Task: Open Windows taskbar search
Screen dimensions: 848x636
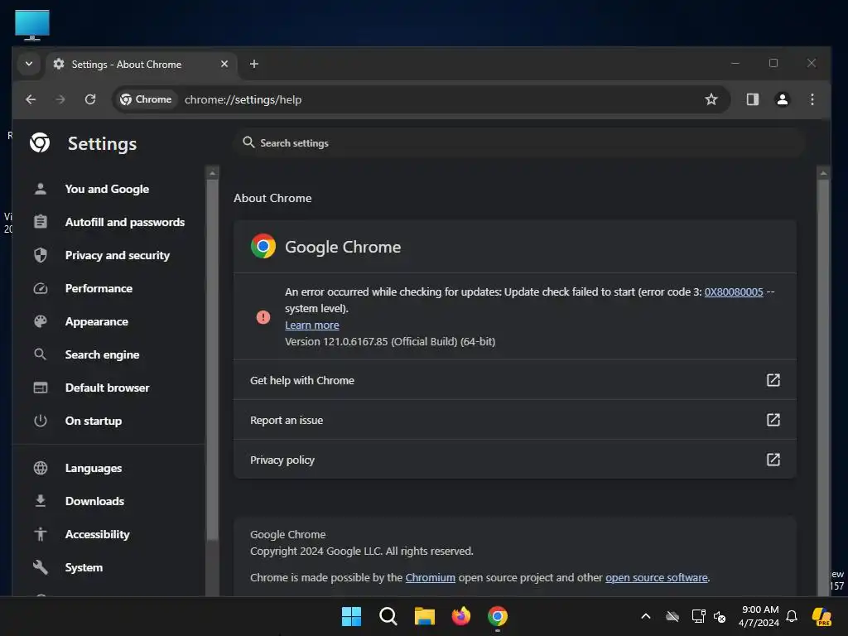Action: 388,616
